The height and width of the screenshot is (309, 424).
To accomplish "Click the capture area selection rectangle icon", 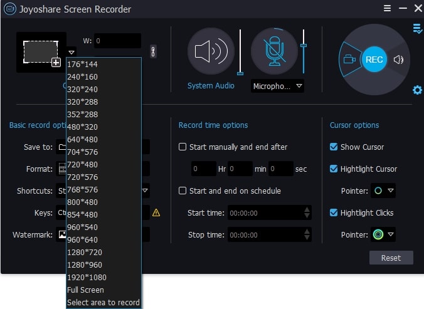I will click(x=41, y=53).
